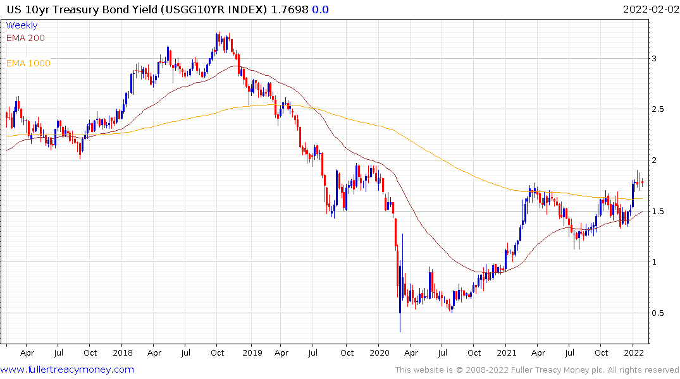This screenshot has width=680, height=379.
Task: Click the 2022-02-02 date label
Action: 650,9
